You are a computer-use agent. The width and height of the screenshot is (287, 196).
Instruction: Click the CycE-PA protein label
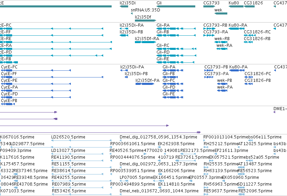9,87
